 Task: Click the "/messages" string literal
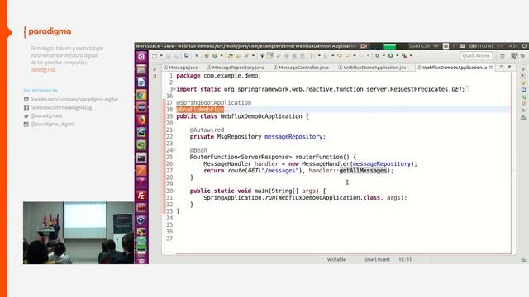coord(280,171)
